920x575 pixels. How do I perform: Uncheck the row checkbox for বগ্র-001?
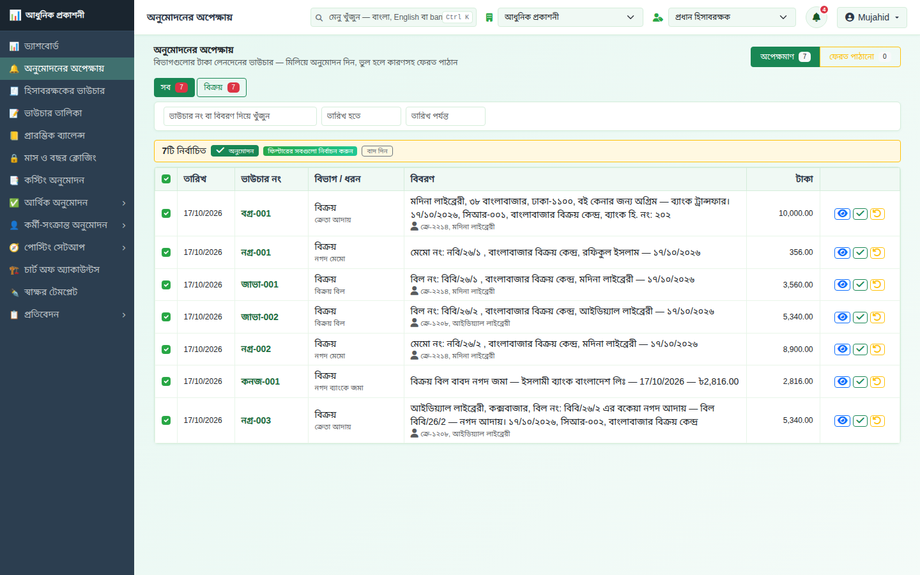[x=166, y=213]
